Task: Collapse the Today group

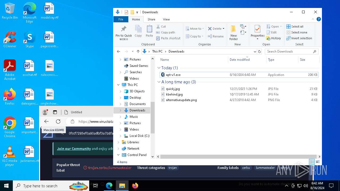Action: 159,68
